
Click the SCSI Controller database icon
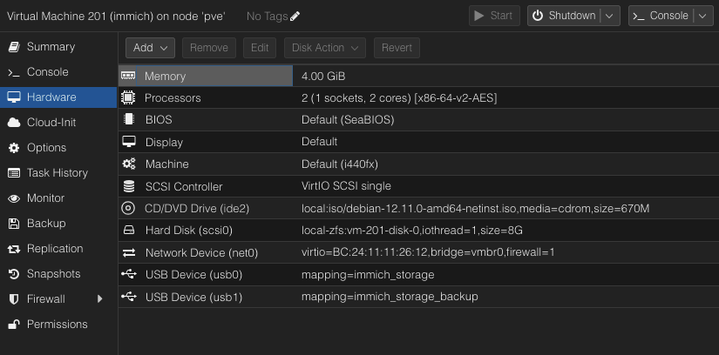[x=129, y=186]
